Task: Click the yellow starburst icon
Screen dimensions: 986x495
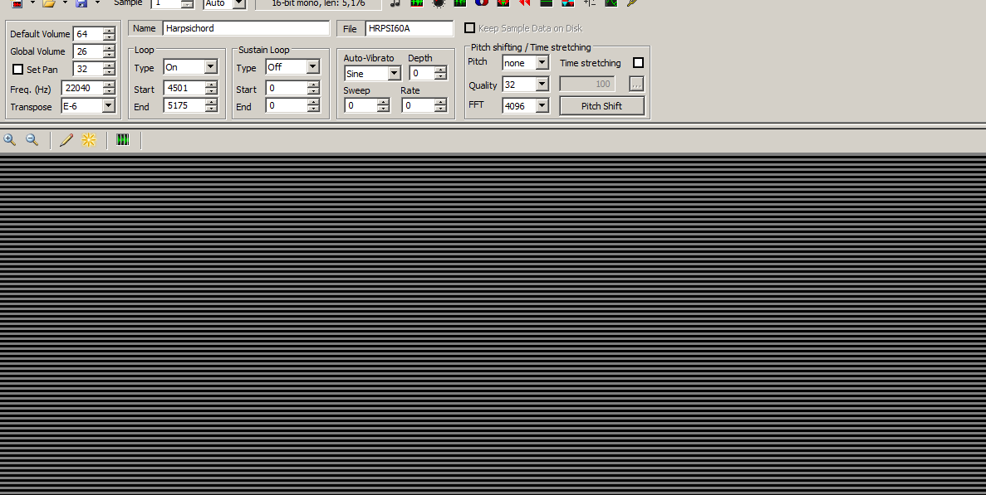Action: tap(89, 140)
